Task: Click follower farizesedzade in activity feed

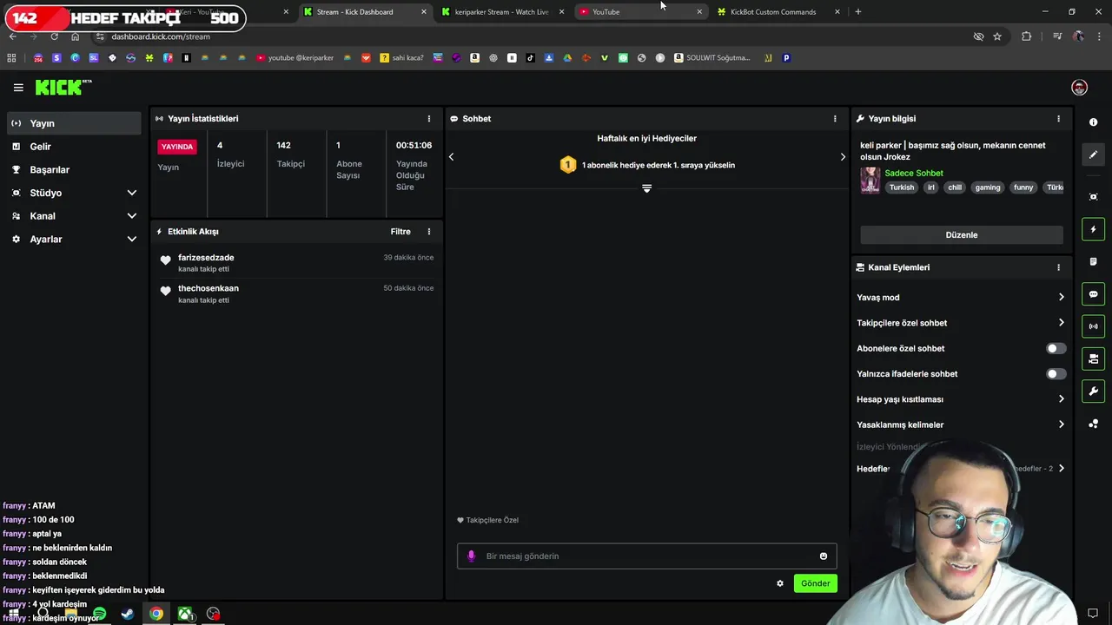Action: coord(206,258)
